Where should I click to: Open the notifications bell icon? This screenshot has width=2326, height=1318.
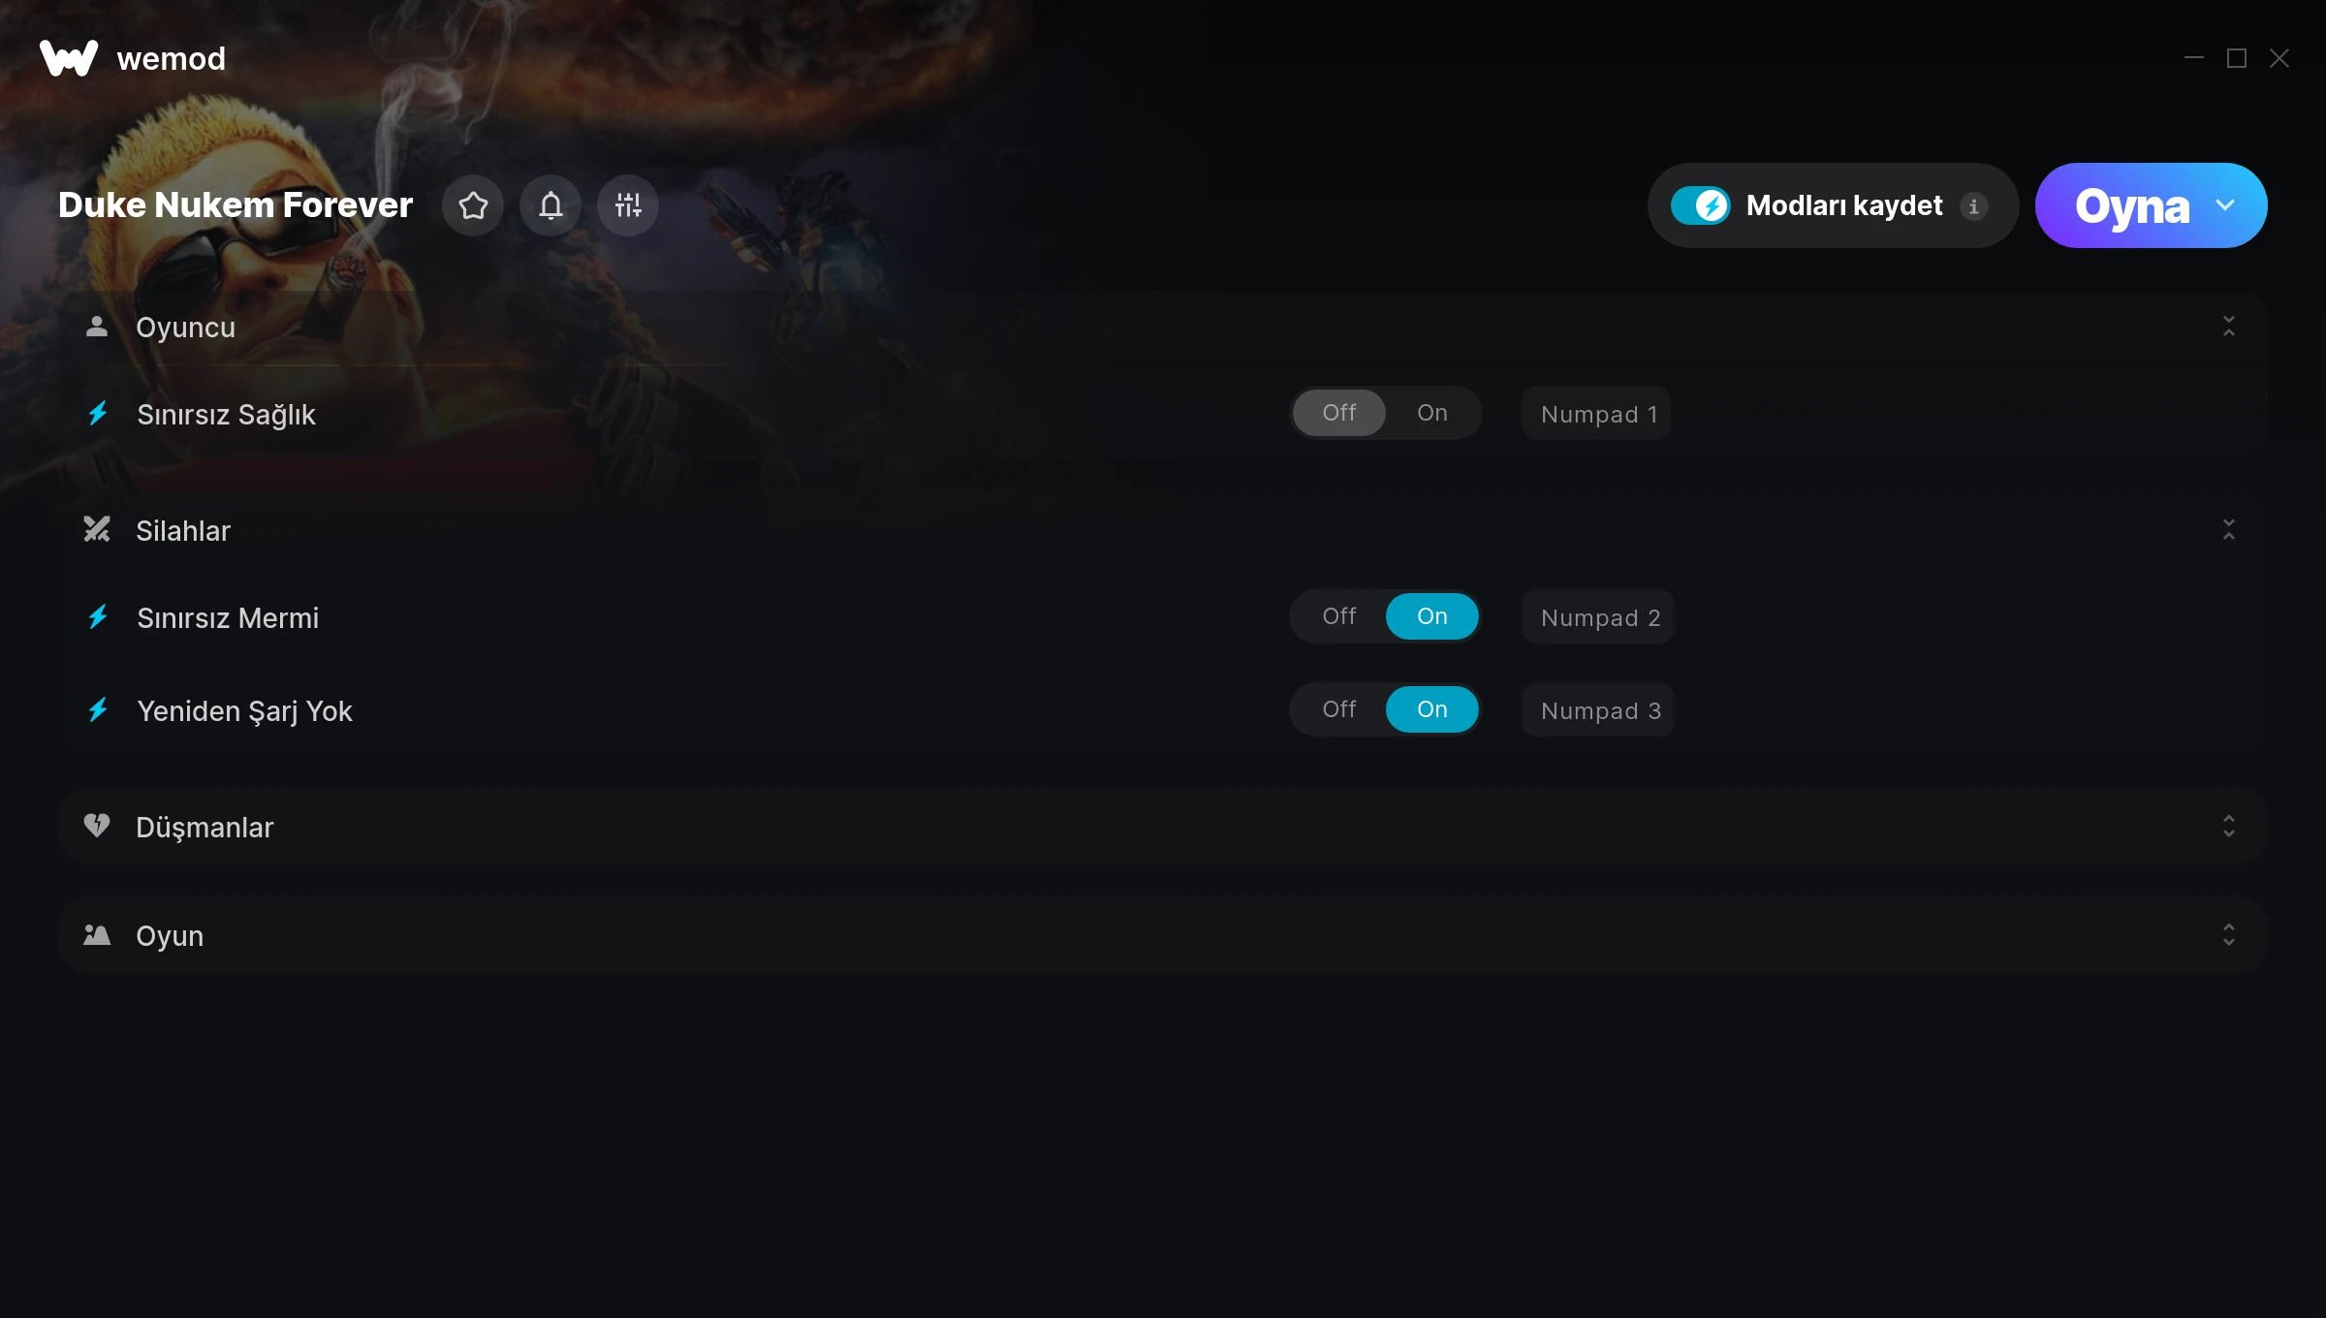pos(550,205)
